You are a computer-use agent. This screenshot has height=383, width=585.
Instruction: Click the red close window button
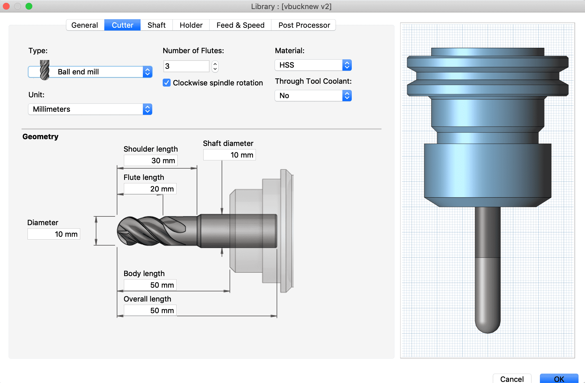pyautogui.click(x=6, y=6)
